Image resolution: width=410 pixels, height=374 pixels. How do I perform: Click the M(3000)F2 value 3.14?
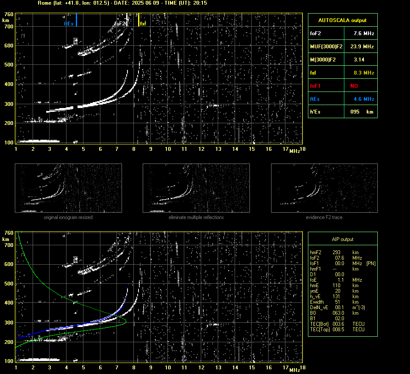(359, 60)
